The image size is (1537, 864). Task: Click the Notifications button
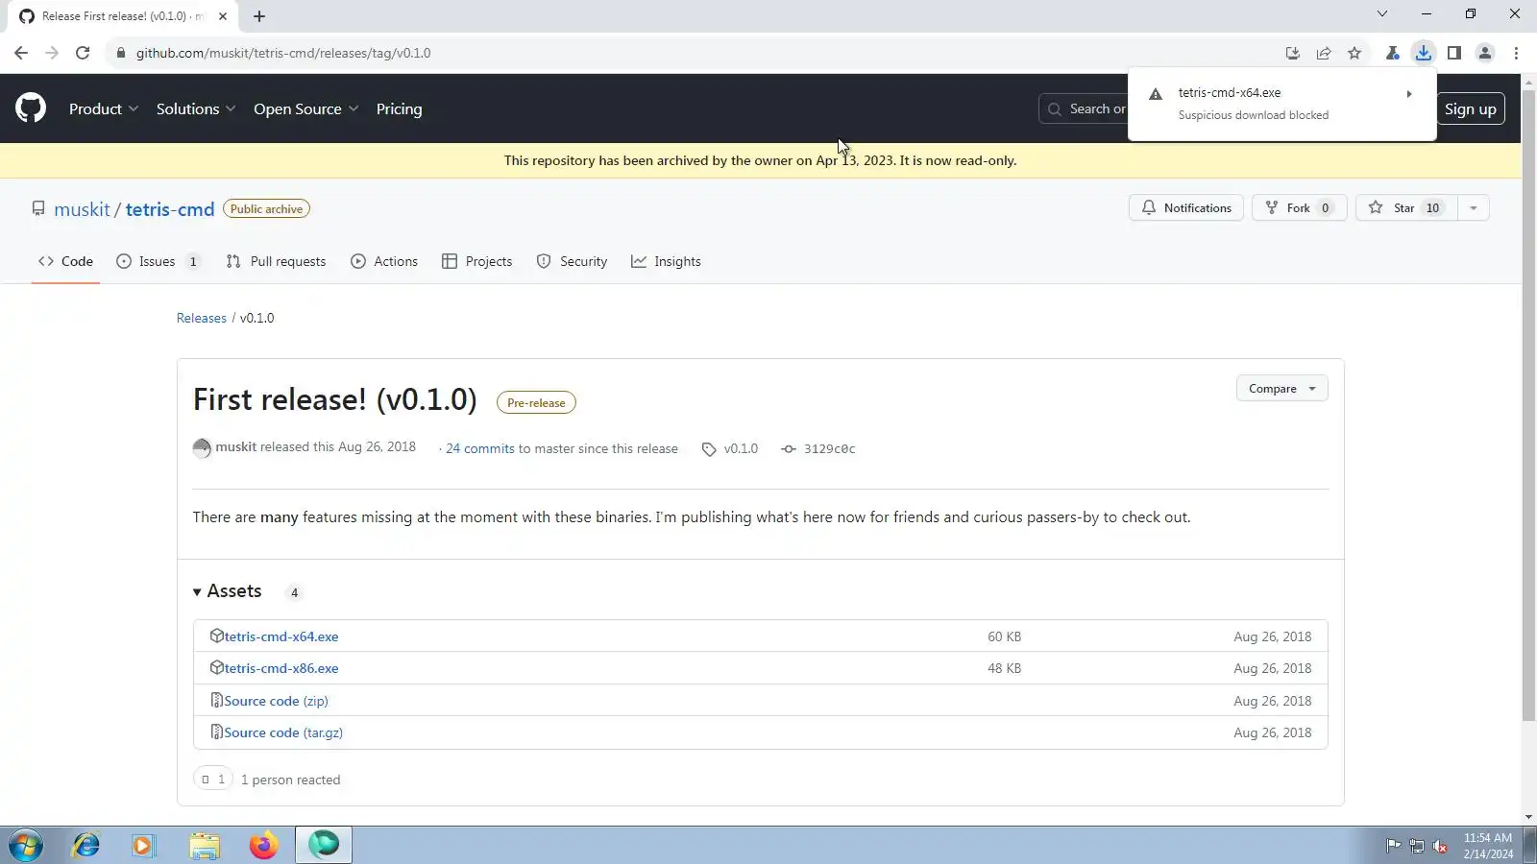1186,207
